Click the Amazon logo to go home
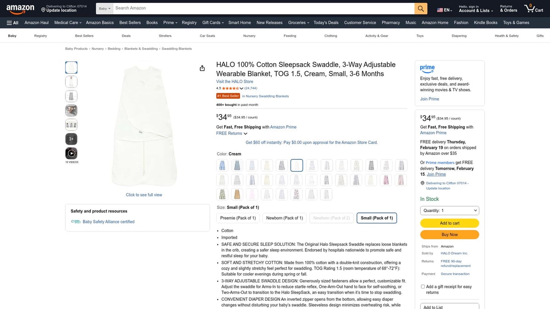The height and width of the screenshot is (309, 550). click(21, 8)
